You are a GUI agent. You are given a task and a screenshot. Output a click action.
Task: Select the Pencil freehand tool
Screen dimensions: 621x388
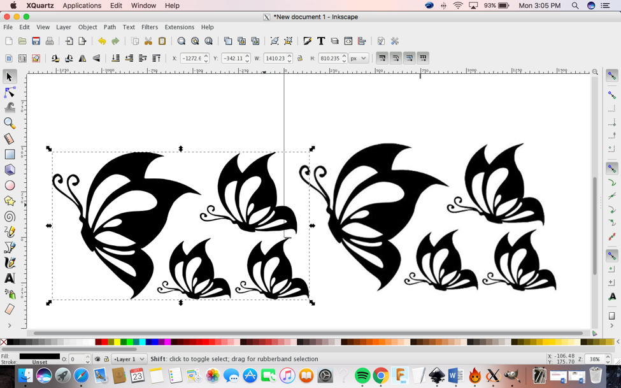(10, 231)
